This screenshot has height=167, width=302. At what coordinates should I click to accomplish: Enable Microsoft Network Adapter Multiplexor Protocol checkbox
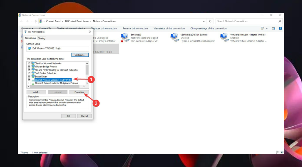(29, 83)
